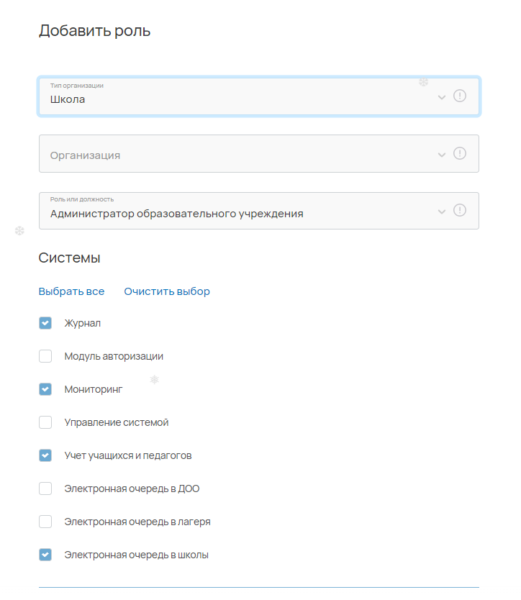Click the info icon in the Тип организации field
This screenshot has height=600, width=521.
[x=459, y=96]
